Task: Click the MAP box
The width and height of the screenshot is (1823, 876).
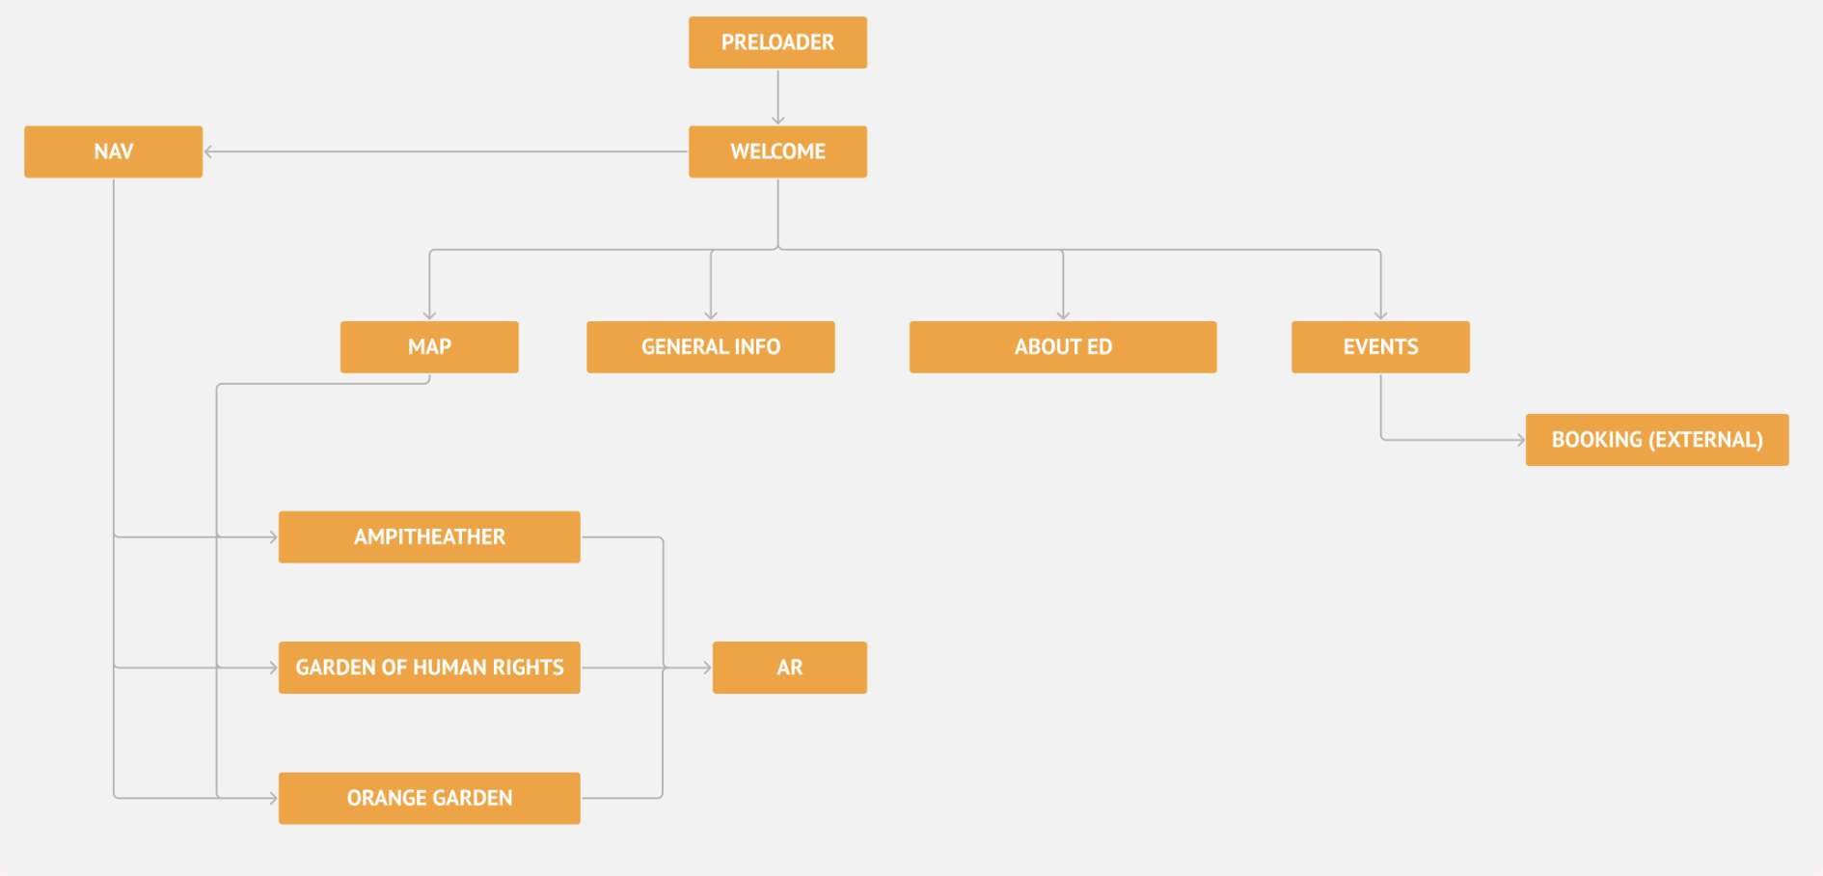Action: pyautogui.click(x=429, y=347)
